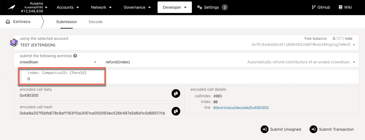Click the TEST account identicon
The height and width of the screenshot is (140, 365).
click(x=14, y=43)
